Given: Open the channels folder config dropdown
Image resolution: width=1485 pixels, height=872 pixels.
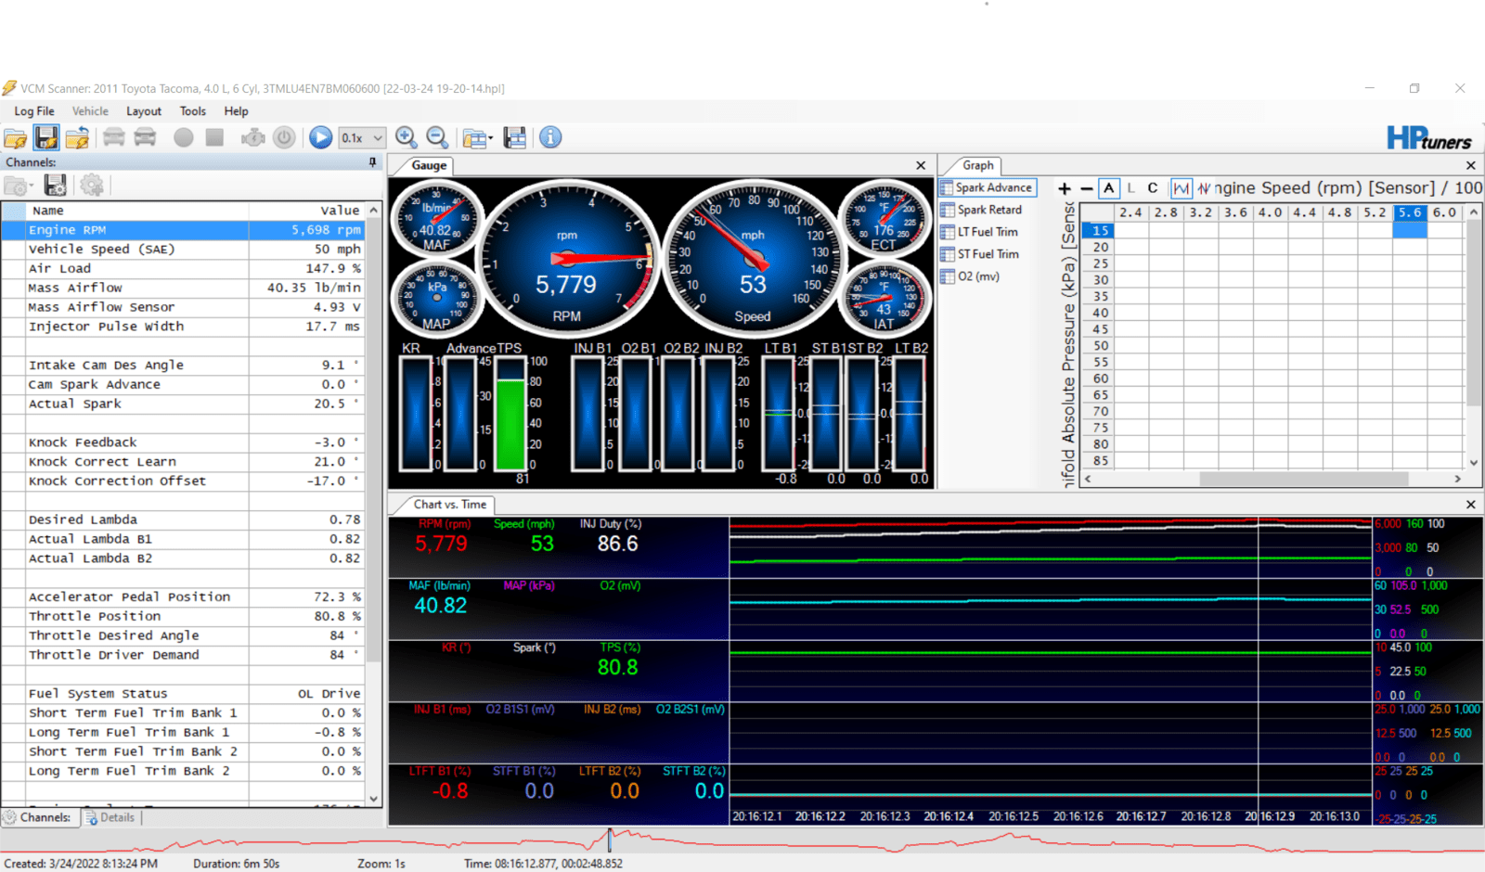Looking at the screenshot, I should (19, 186).
